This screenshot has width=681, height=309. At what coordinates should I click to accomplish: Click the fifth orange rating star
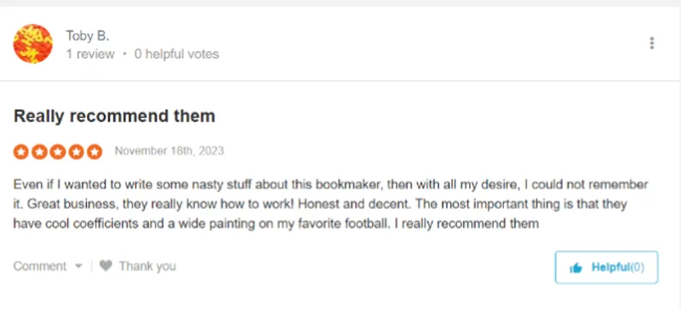[x=94, y=152]
